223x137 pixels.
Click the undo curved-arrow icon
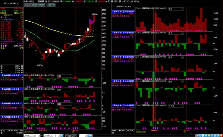point(212,135)
